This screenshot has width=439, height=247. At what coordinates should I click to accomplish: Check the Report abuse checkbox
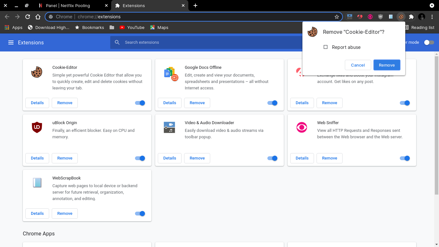pyautogui.click(x=326, y=47)
